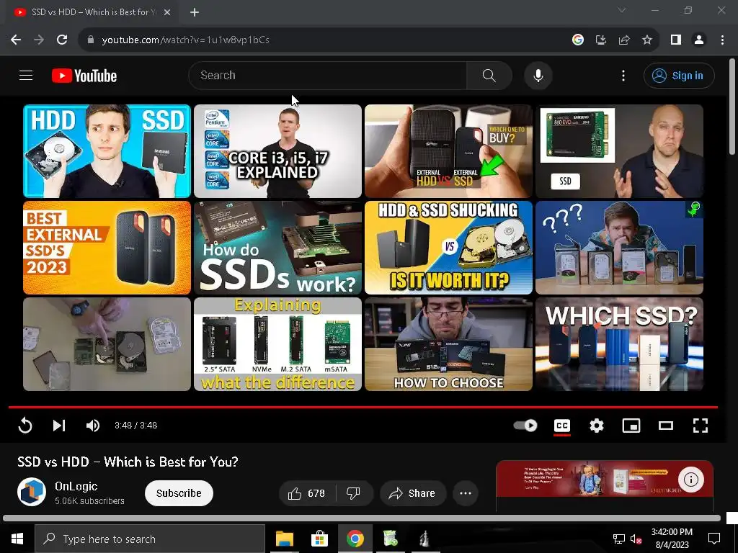Open File Explorer from taskbar
Screen dimensions: 738x553
coord(285,539)
